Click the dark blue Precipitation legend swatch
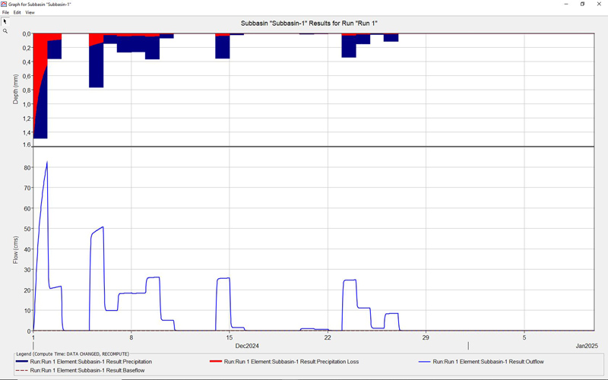This screenshot has height=380, width=608. pos(22,362)
